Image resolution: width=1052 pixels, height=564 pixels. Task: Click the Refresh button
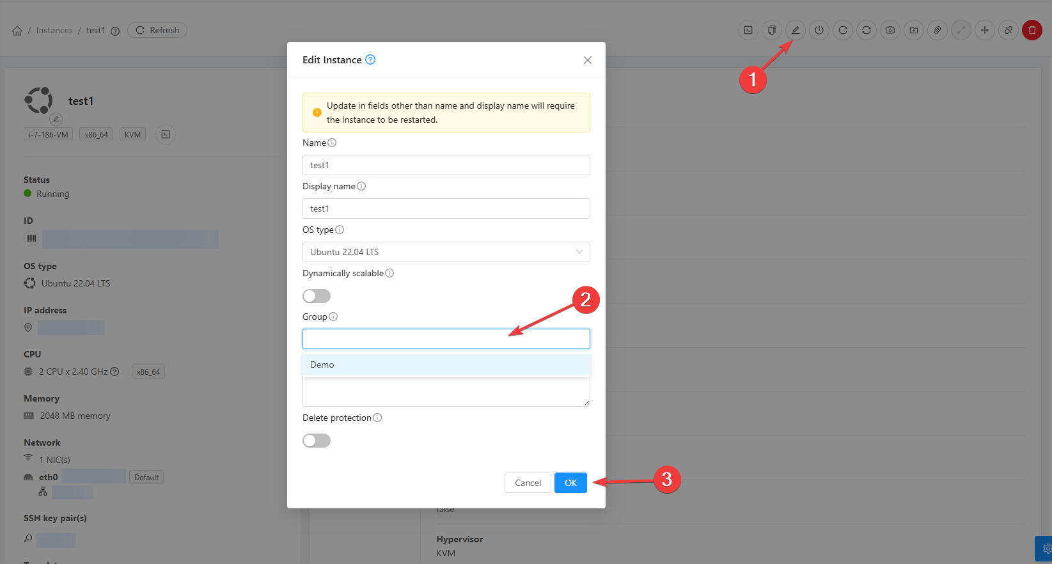(157, 30)
